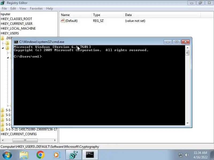The width and height of the screenshot is (214, 160).
Task: Sort values by the Type column header
Action: point(107,15)
